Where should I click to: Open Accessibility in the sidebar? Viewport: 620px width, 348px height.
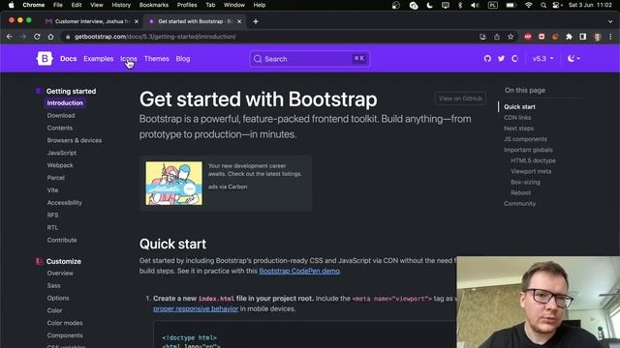coord(65,202)
